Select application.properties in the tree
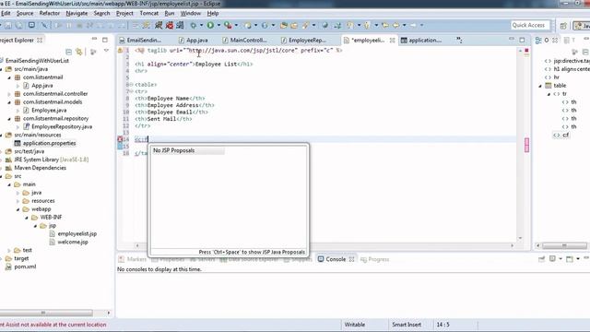 point(49,143)
